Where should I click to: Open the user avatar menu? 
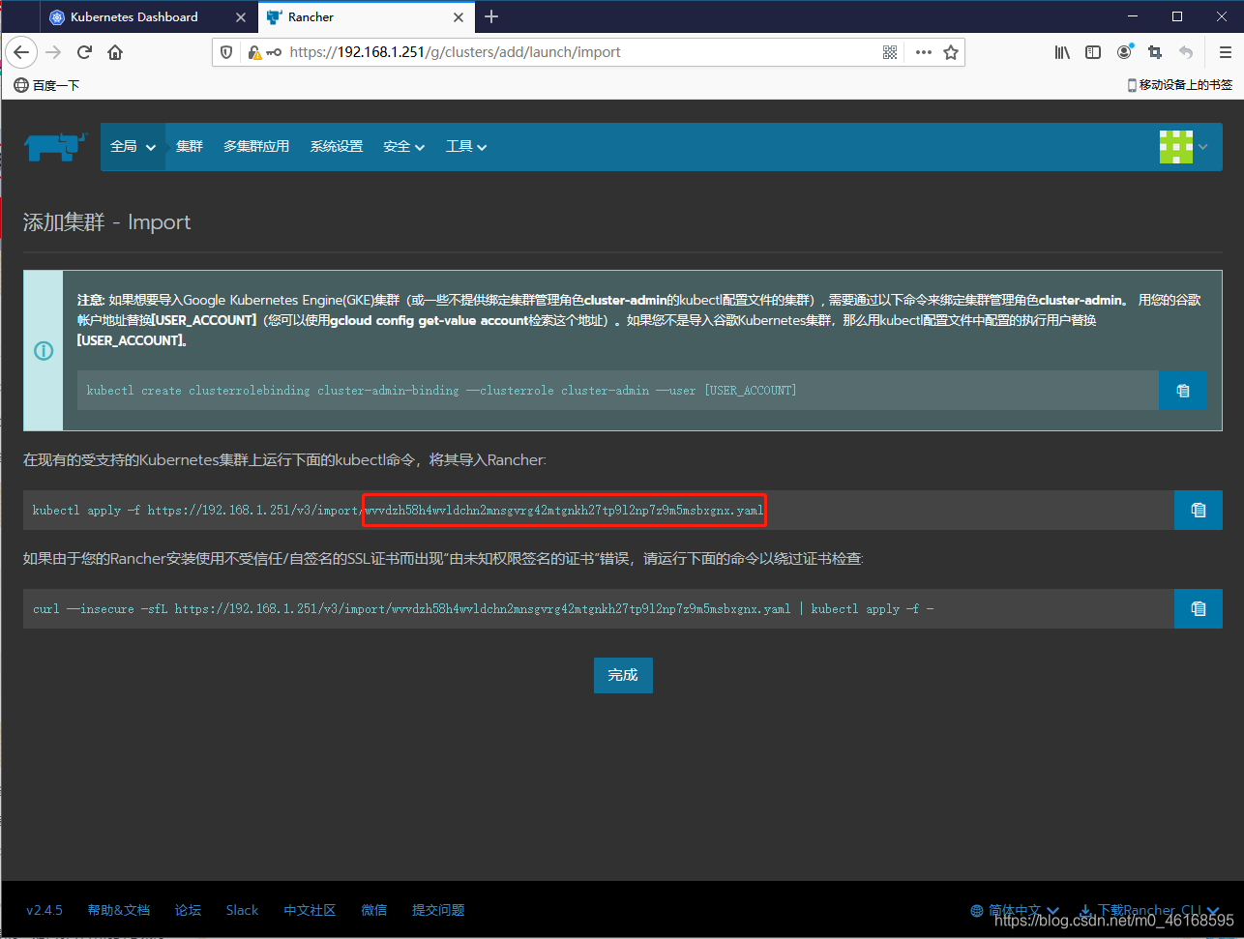pyautogui.click(x=1183, y=147)
